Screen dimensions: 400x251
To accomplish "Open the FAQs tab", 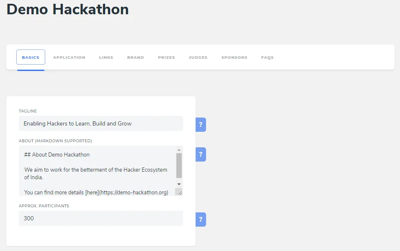I will (267, 58).
